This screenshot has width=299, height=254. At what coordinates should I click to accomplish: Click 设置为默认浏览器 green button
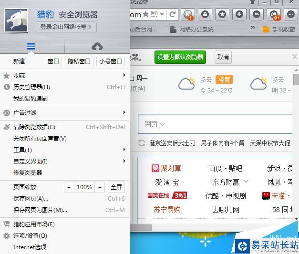pyautogui.click(x=180, y=57)
